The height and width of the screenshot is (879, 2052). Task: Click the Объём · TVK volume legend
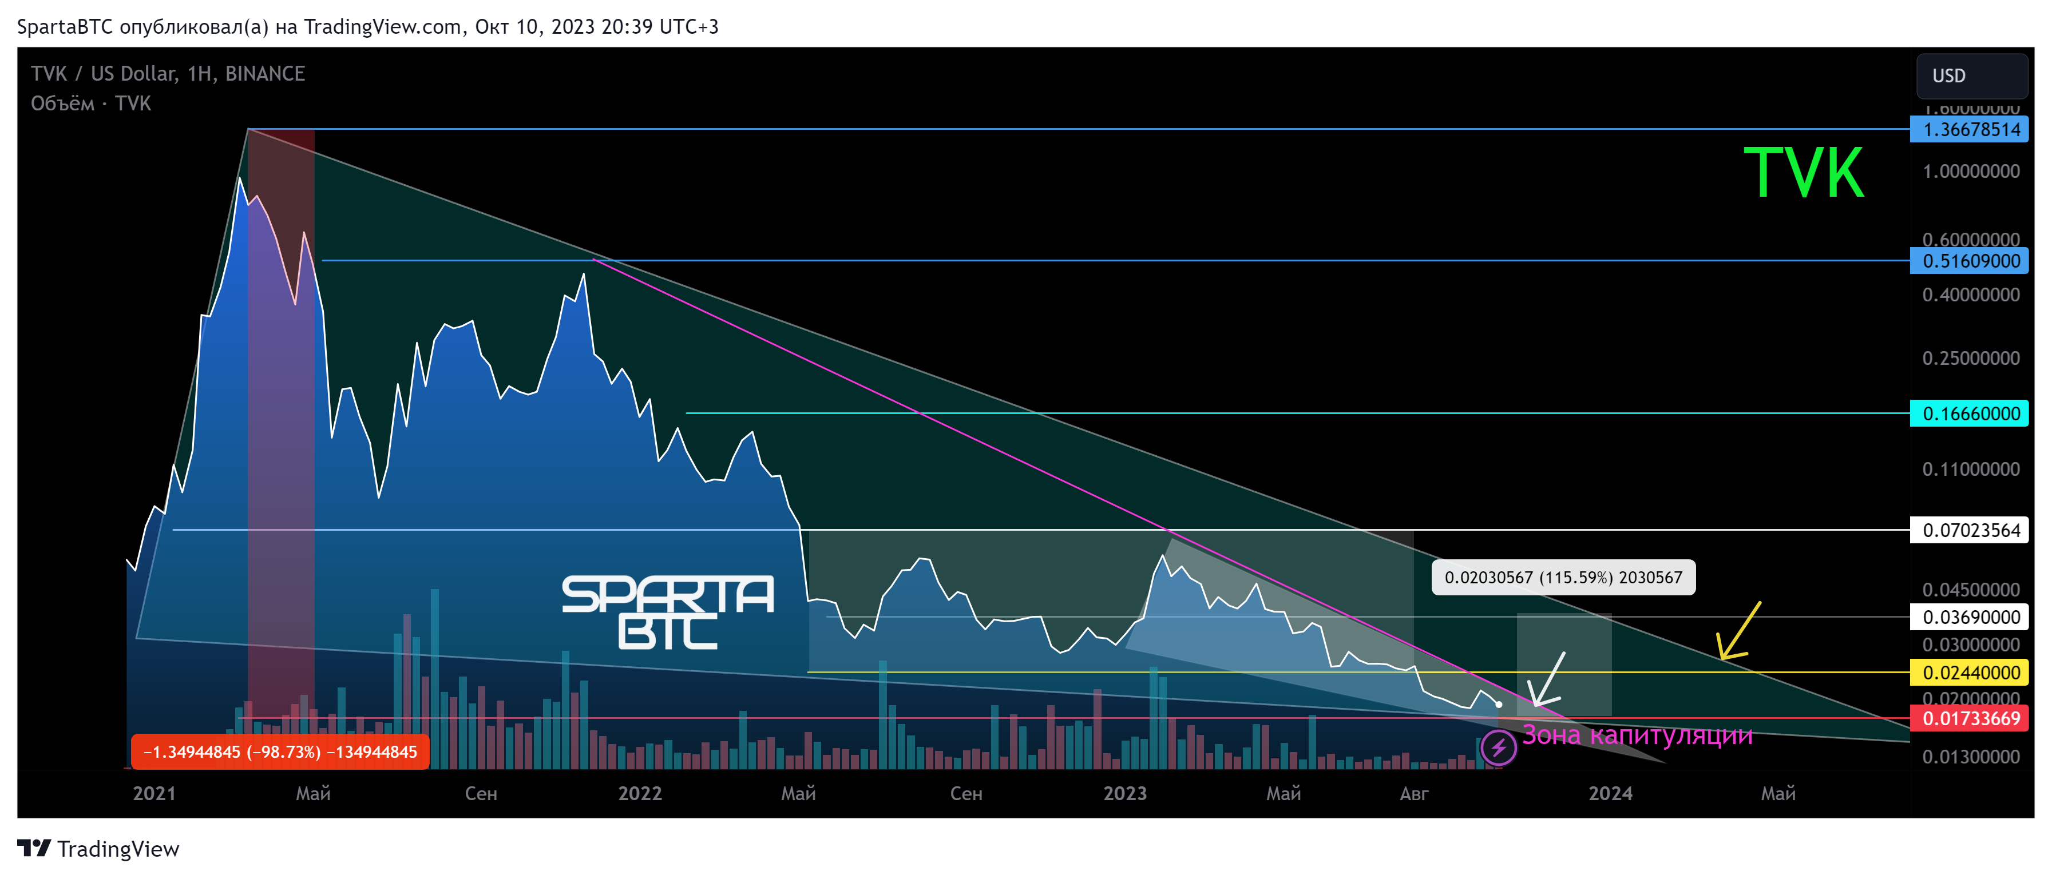pos(91,104)
